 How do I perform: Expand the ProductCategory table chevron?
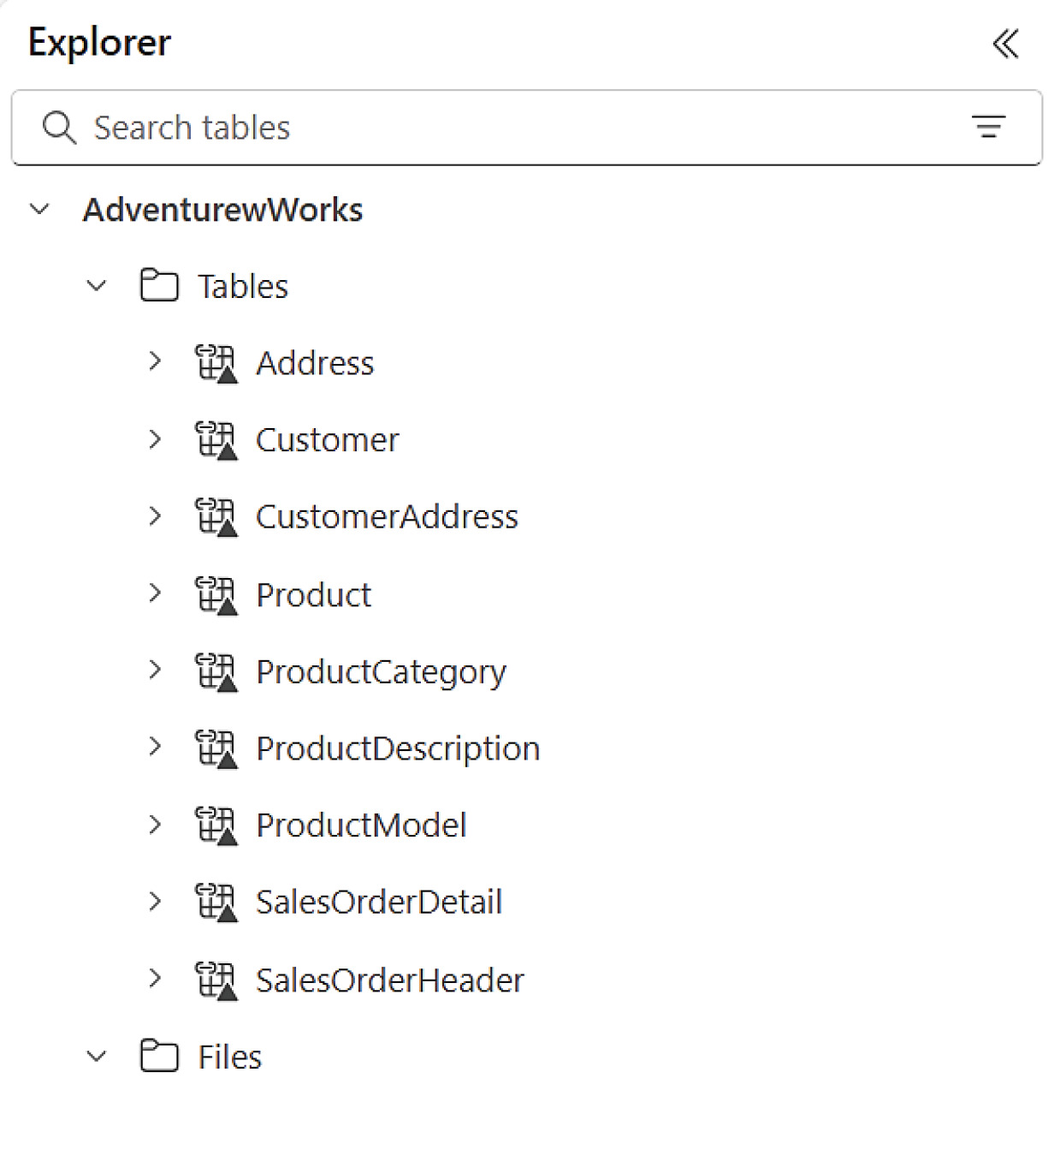[155, 670]
